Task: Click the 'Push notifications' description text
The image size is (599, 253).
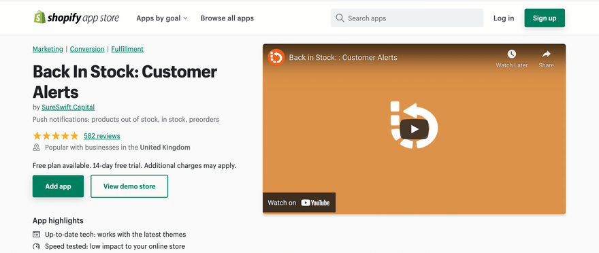Action: coord(126,120)
